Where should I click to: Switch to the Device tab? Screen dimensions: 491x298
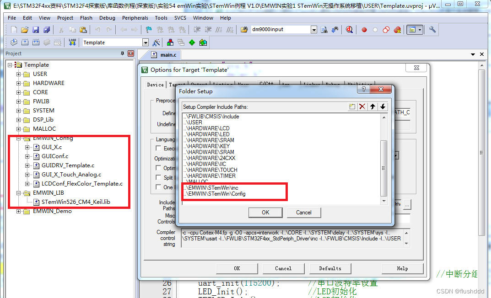click(x=155, y=85)
